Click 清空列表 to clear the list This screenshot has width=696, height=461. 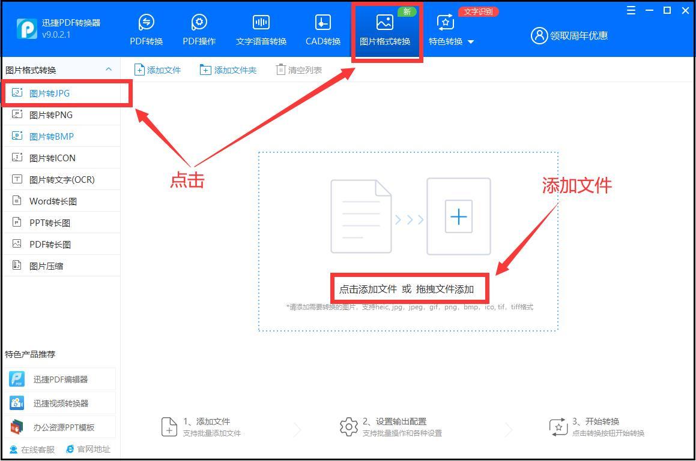[x=298, y=69]
